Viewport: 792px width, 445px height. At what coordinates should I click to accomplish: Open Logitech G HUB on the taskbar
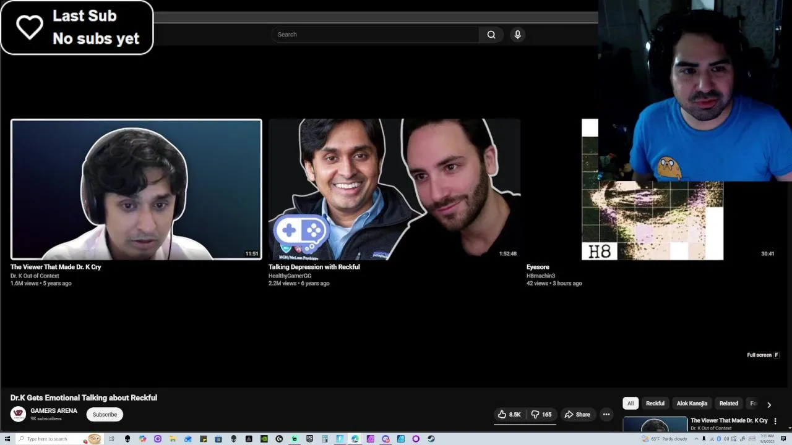(x=279, y=439)
